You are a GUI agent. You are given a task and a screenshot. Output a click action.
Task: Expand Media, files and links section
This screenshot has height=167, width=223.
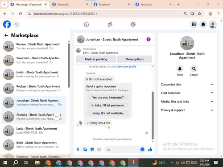click(x=187, y=102)
